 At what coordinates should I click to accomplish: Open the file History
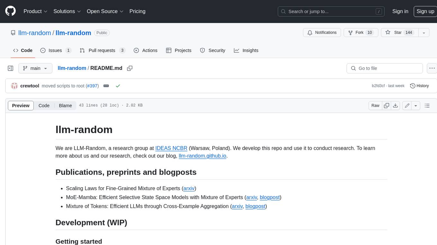(x=420, y=86)
